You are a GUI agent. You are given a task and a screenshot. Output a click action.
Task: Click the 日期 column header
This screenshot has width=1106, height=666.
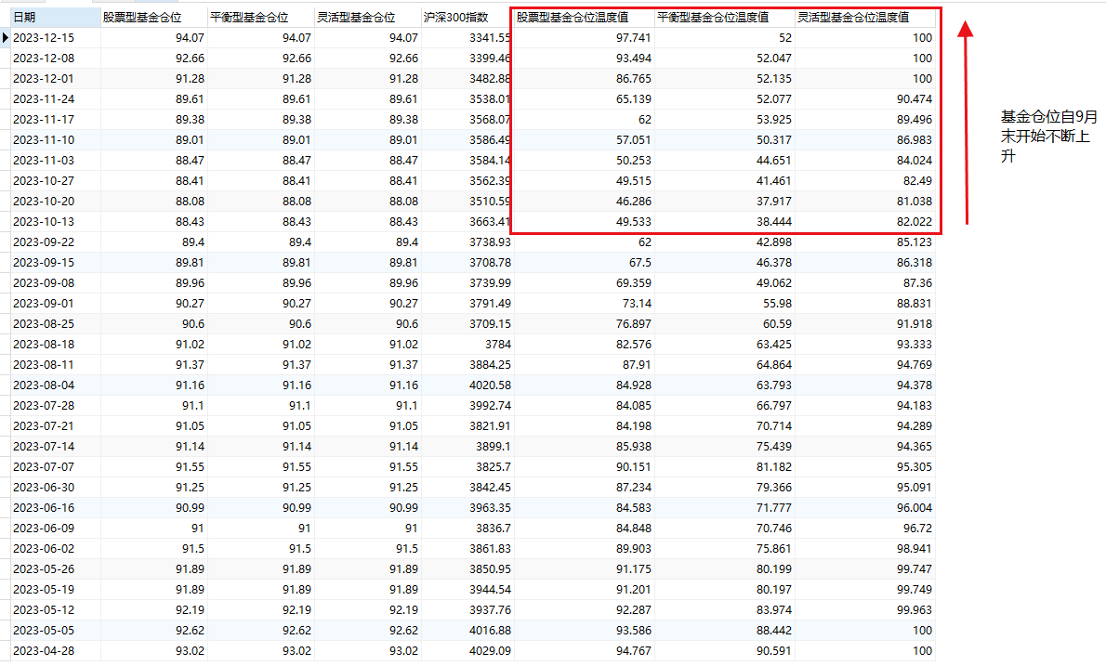coord(56,17)
